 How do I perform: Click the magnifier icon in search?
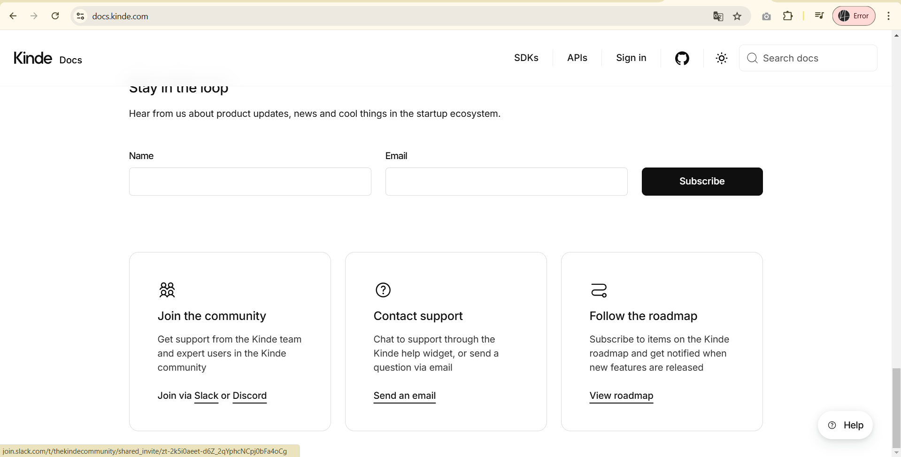coord(752,58)
